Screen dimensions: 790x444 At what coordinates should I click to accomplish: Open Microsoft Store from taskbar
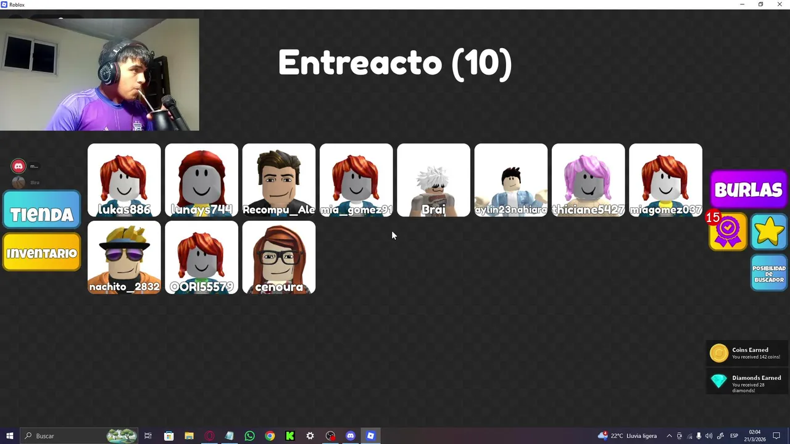coord(168,436)
